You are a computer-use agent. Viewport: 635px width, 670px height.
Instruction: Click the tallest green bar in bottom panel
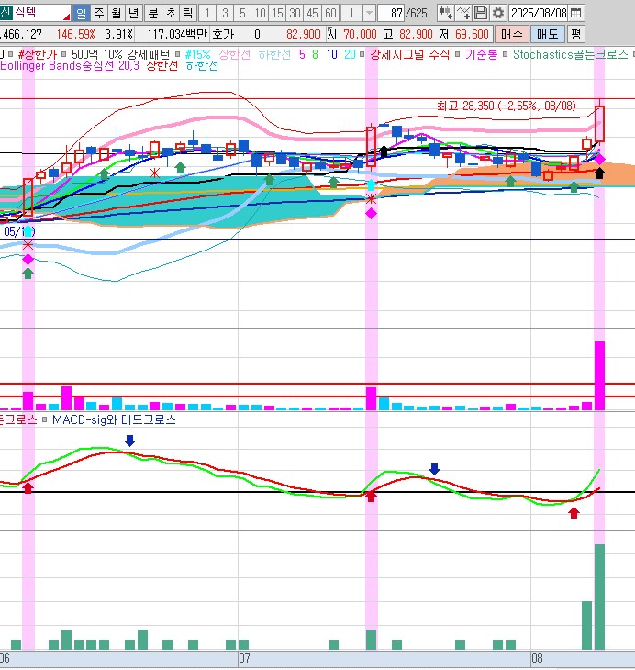pyautogui.click(x=599, y=597)
